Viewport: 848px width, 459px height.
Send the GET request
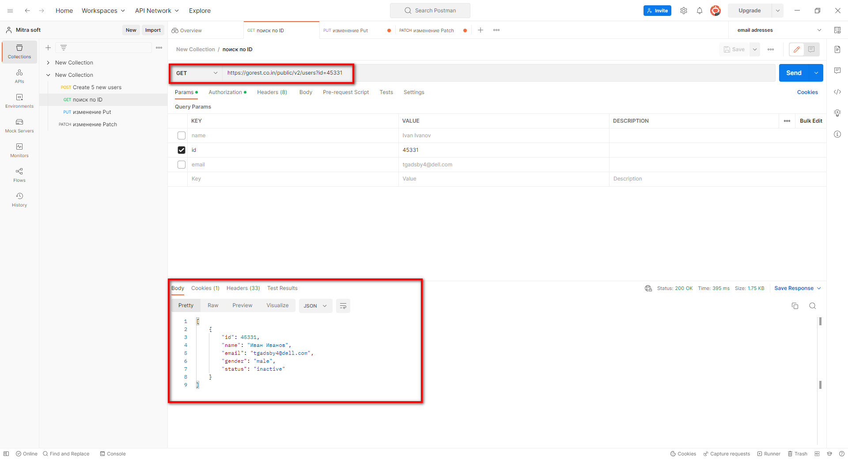coord(794,73)
